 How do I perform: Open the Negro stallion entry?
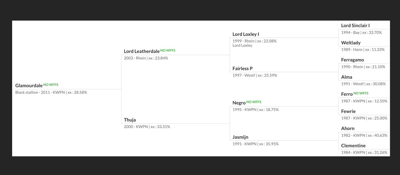(x=239, y=103)
